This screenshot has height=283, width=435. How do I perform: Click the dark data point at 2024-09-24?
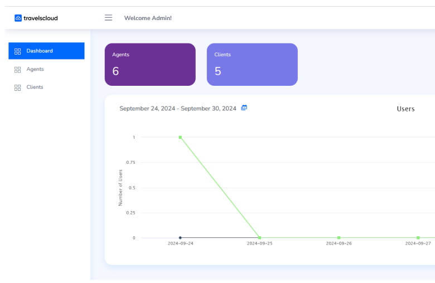pyautogui.click(x=180, y=238)
